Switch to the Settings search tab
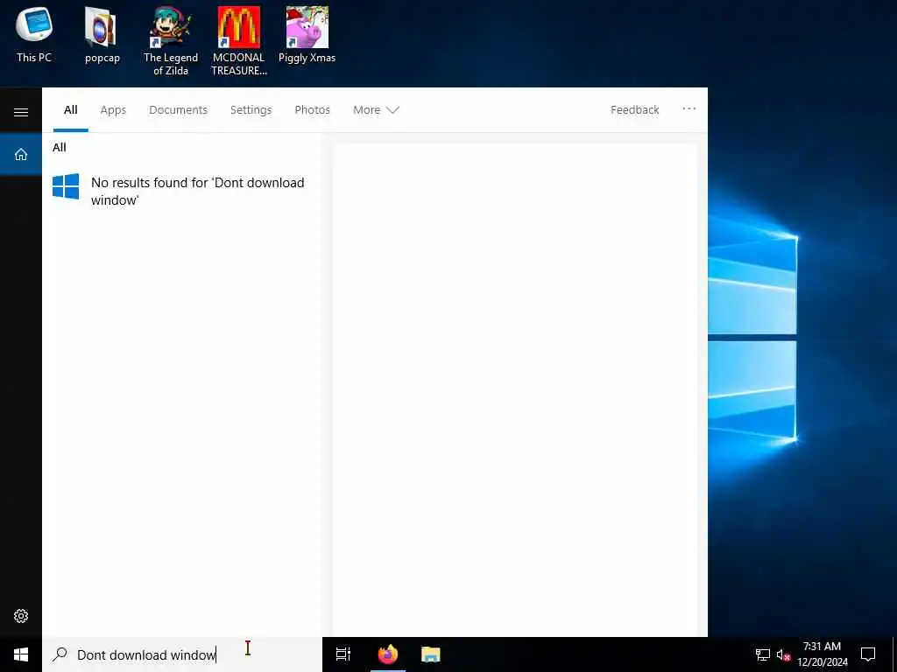 coord(251,109)
